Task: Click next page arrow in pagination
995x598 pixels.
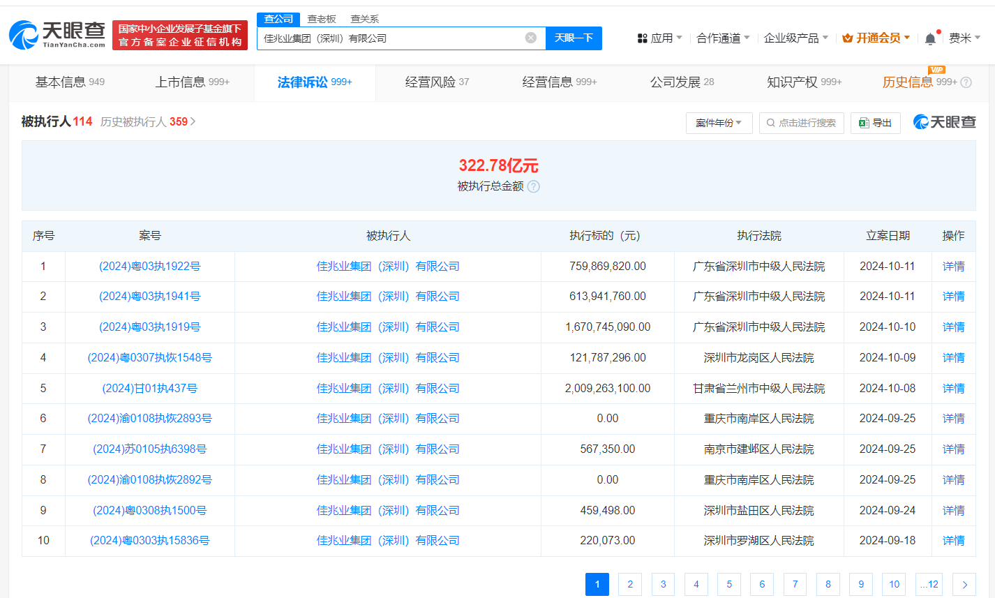Action: coord(964,585)
